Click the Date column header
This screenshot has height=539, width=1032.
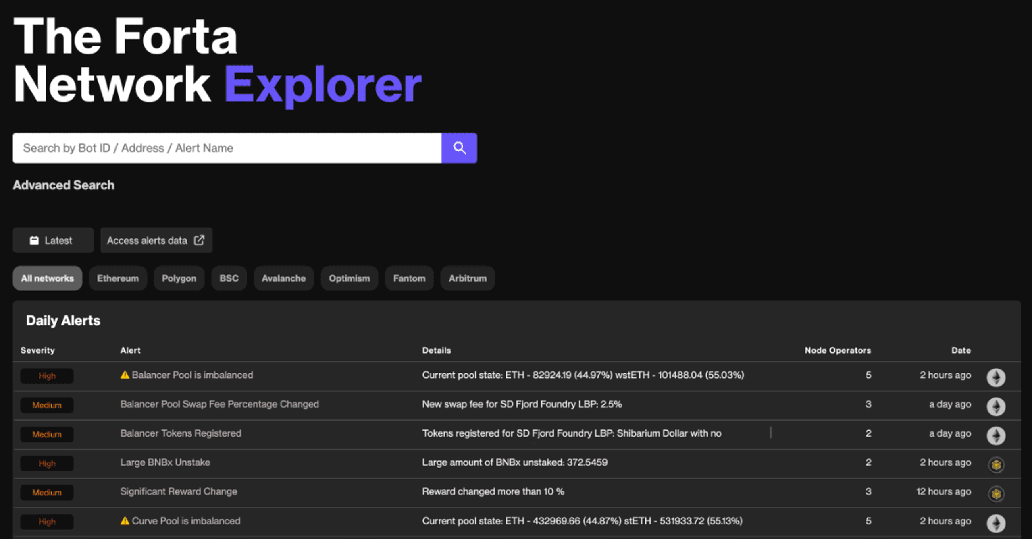[961, 350]
